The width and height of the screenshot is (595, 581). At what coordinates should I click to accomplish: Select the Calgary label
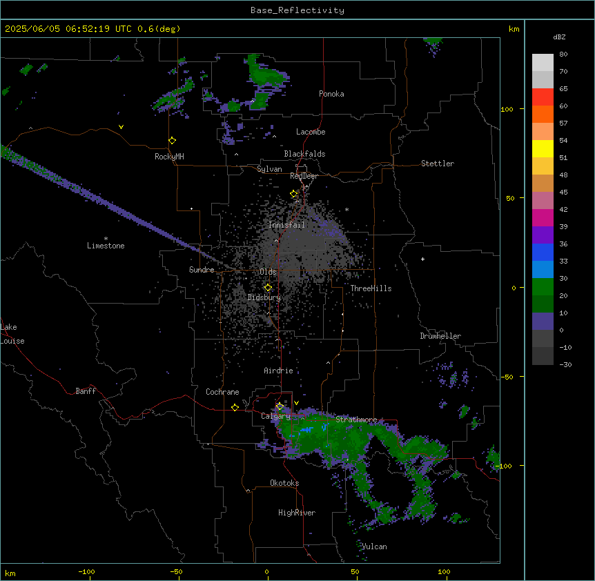tap(275, 416)
